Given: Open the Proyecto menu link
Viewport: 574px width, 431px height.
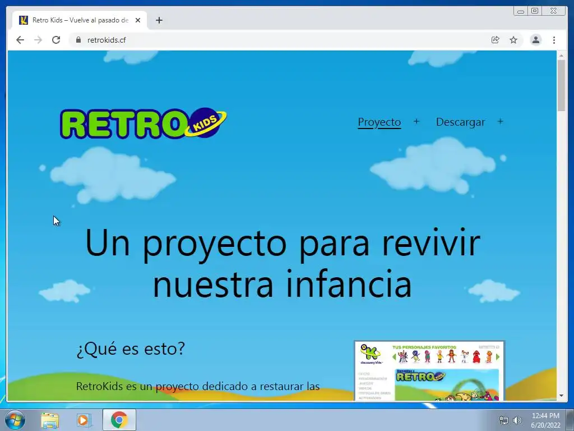Looking at the screenshot, I should click(379, 122).
